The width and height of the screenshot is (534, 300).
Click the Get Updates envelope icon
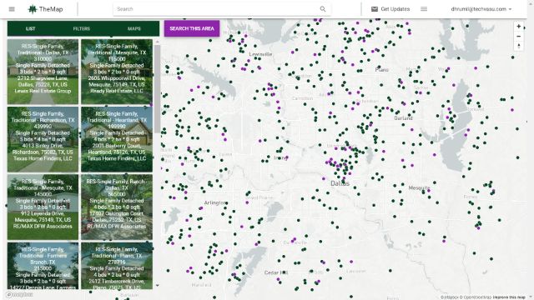(375, 9)
